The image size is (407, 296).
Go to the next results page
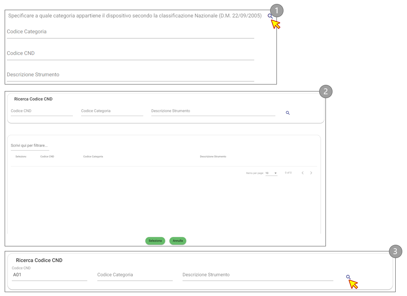point(311,173)
